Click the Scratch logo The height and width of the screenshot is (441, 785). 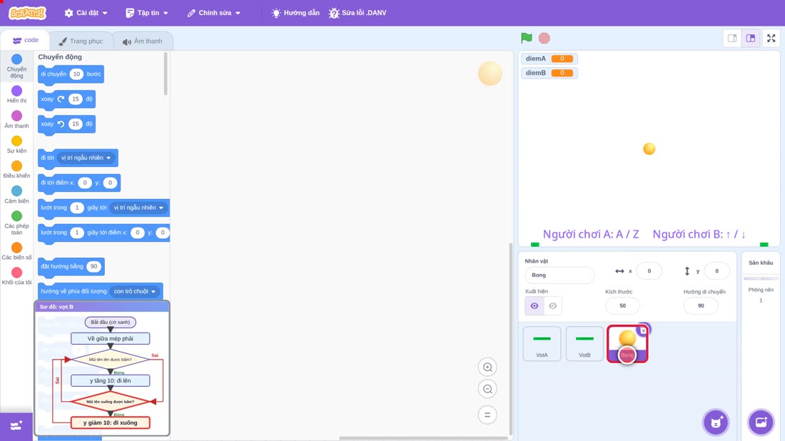[x=28, y=13]
